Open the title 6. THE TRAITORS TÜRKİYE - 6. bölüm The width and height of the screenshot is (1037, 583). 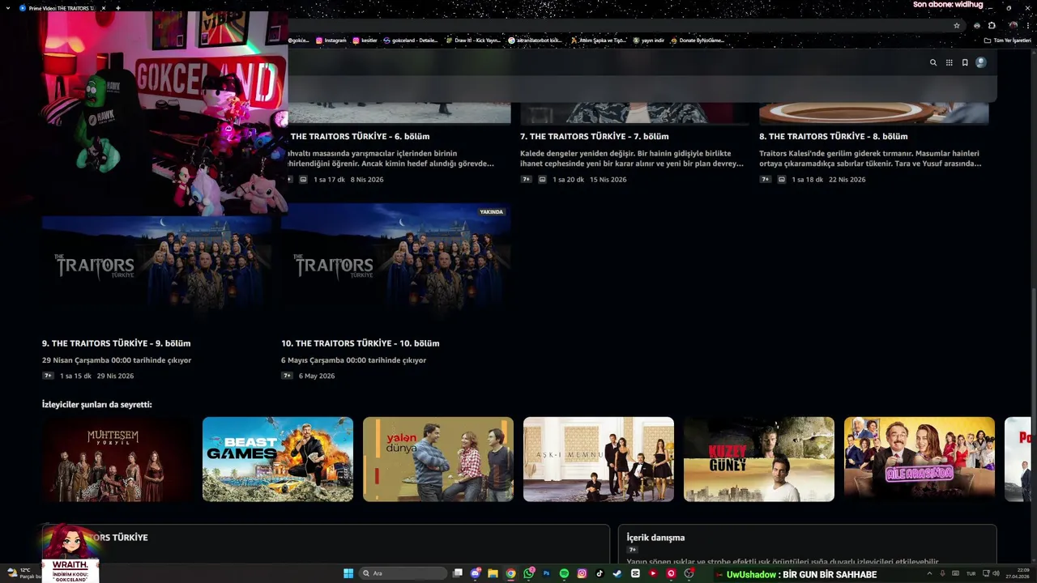(359, 136)
